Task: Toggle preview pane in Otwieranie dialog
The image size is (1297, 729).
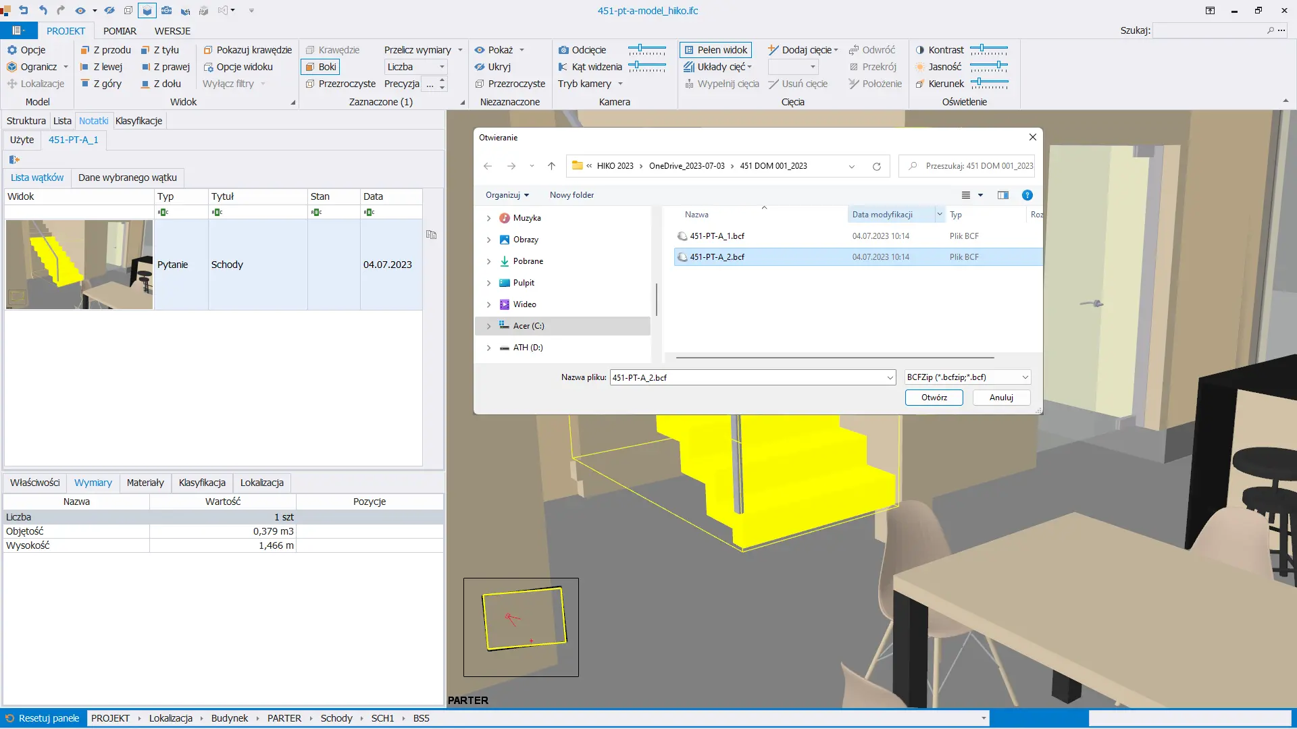Action: tap(1002, 195)
